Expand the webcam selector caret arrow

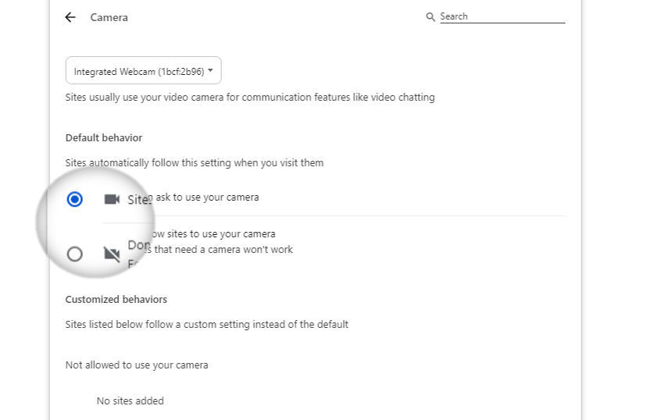[210, 70]
